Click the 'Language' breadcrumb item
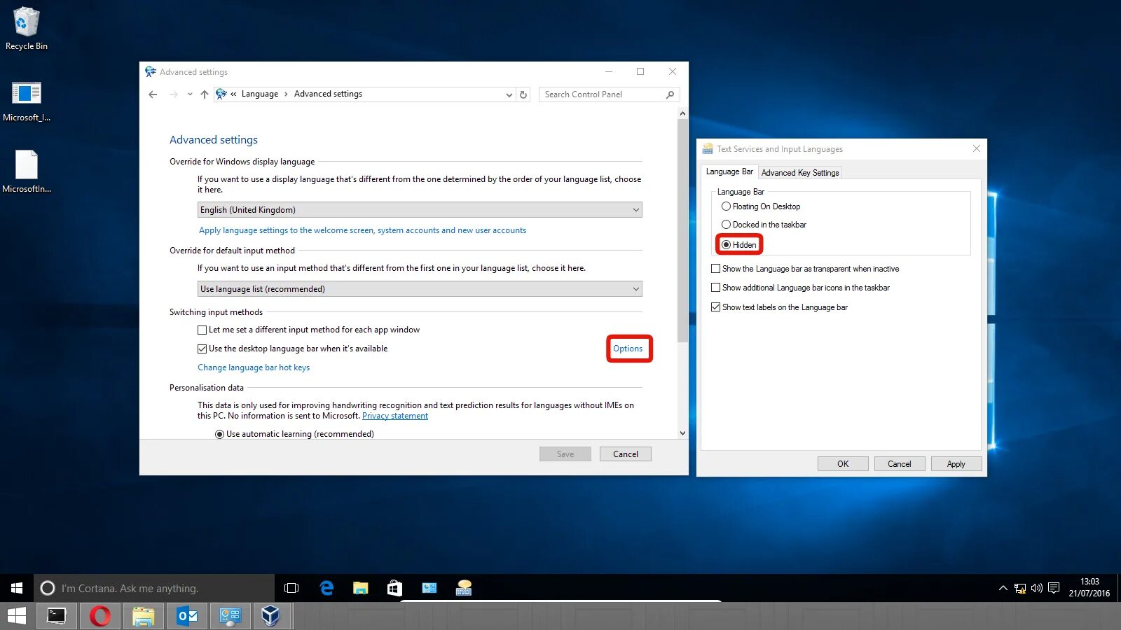 tap(260, 94)
